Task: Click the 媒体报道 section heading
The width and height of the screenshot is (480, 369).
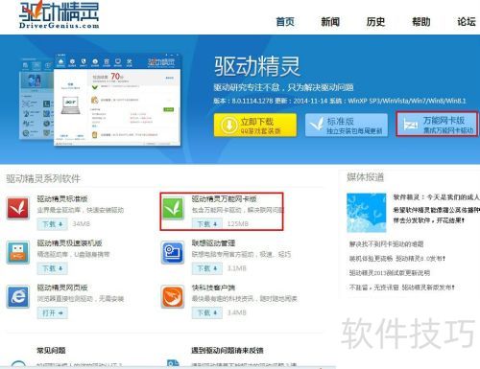Action: 365,177
